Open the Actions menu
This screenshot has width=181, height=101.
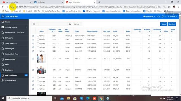pyautogui.click(x=77, y=24)
